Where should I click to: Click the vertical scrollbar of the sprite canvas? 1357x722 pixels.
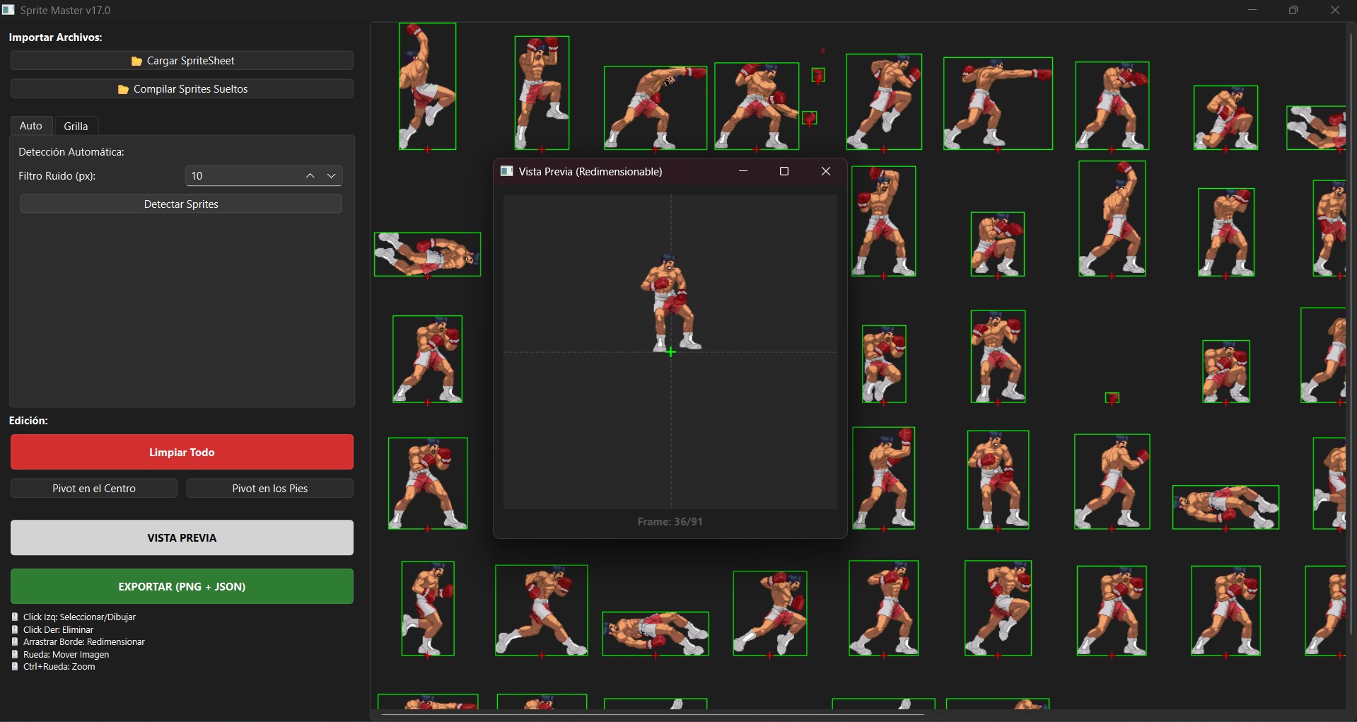(x=1351, y=332)
